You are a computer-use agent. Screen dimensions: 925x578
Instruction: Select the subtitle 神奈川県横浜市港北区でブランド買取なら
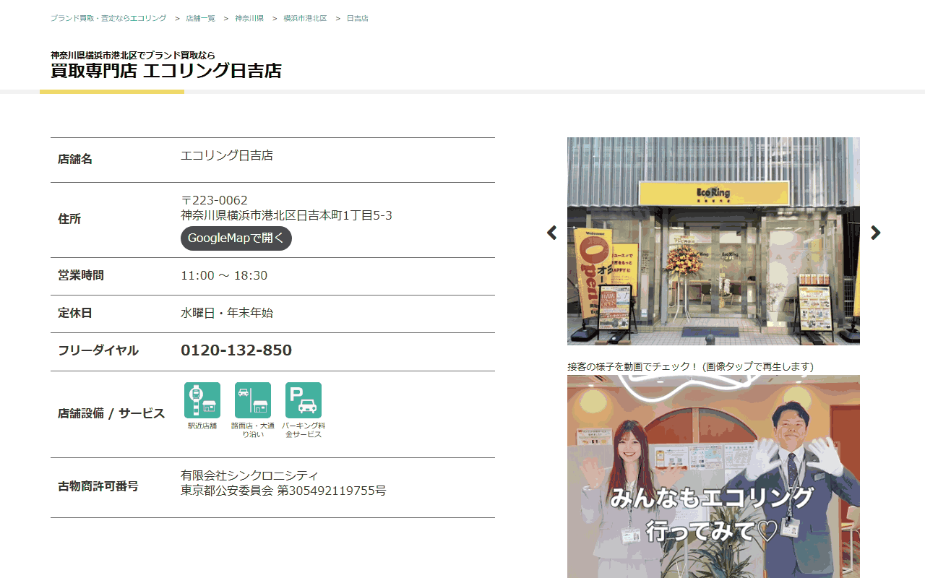point(133,56)
